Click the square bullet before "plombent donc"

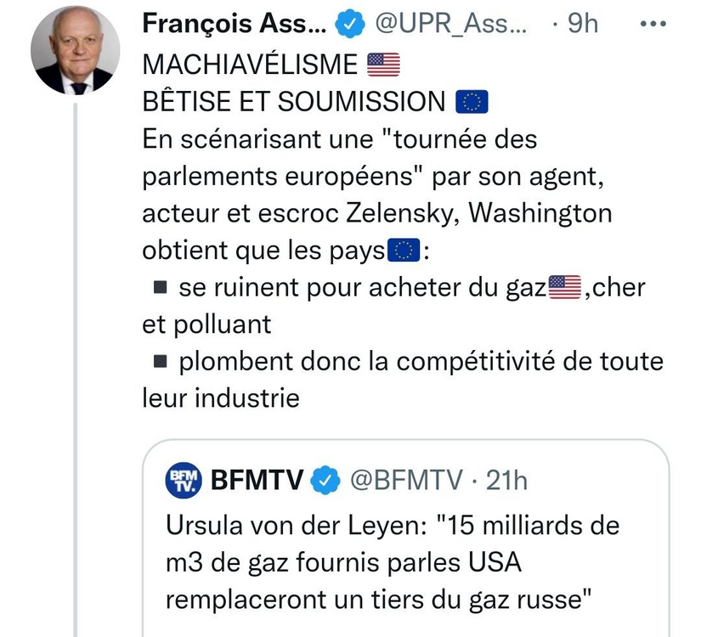point(159,363)
